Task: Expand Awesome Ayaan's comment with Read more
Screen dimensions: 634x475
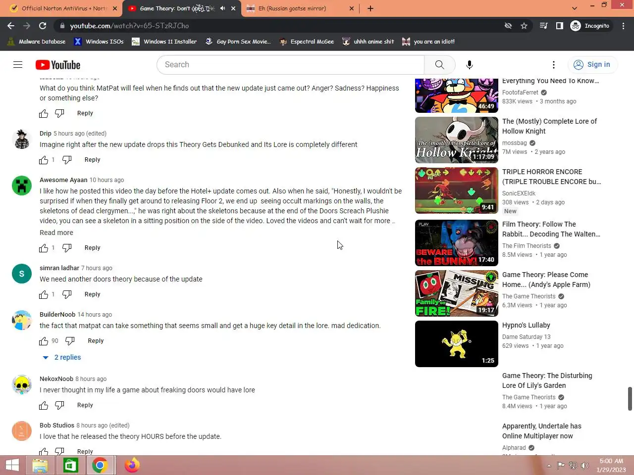Action: coord(56,233)
